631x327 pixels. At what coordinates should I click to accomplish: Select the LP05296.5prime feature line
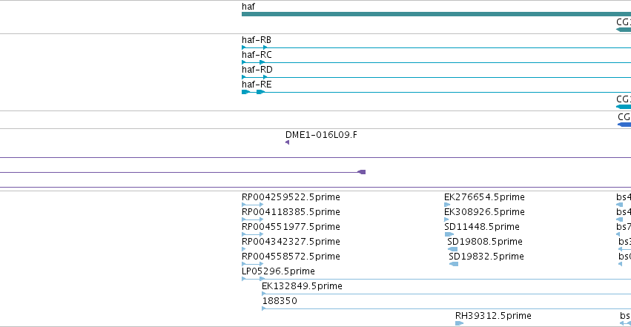click(436, 279)
